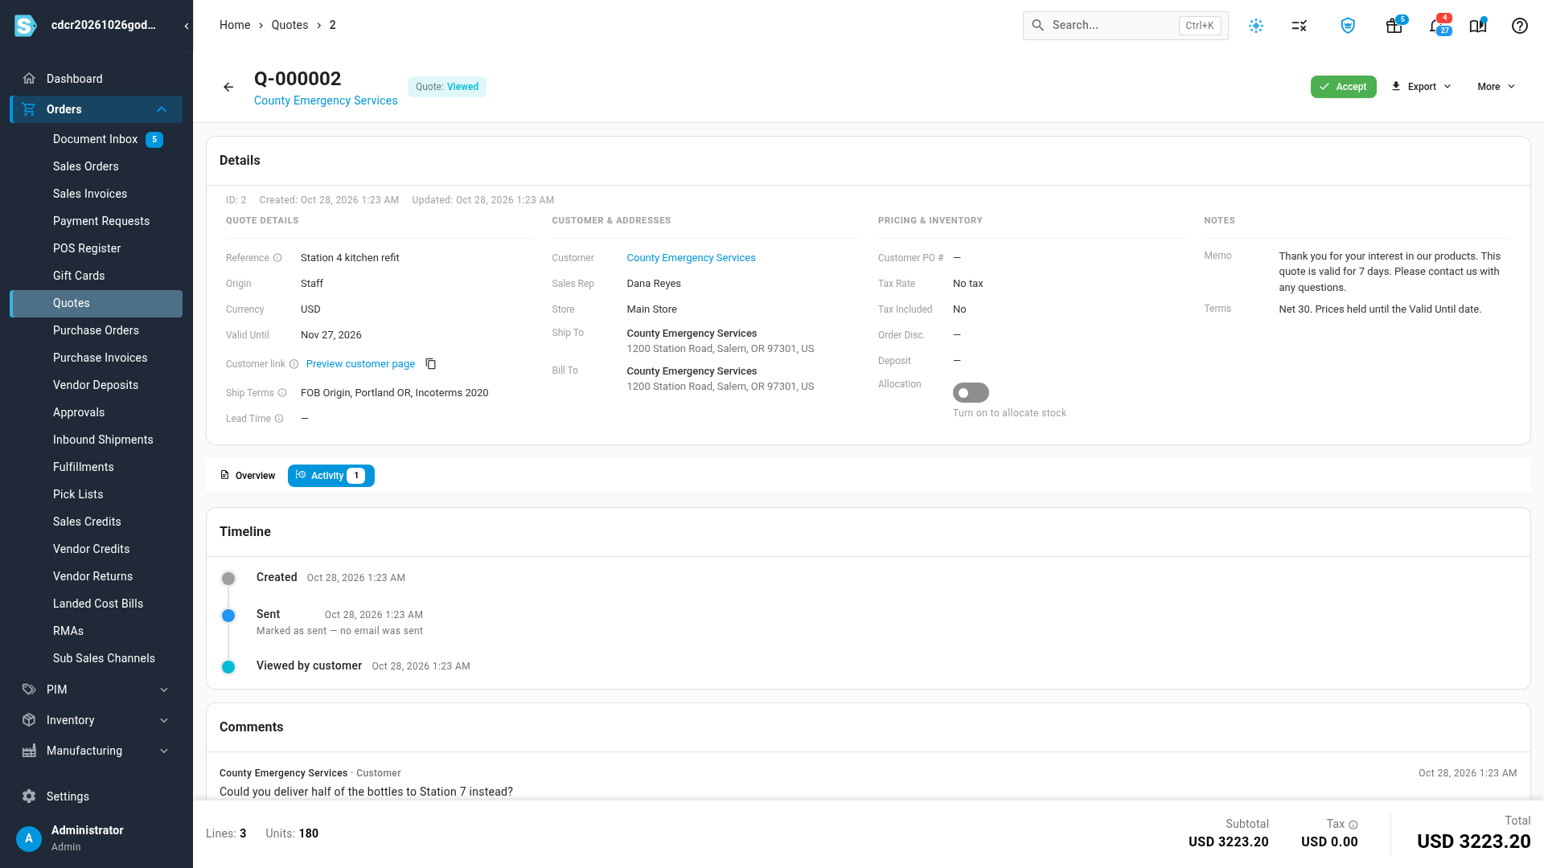Click the green Accept button

(1343, 87)
